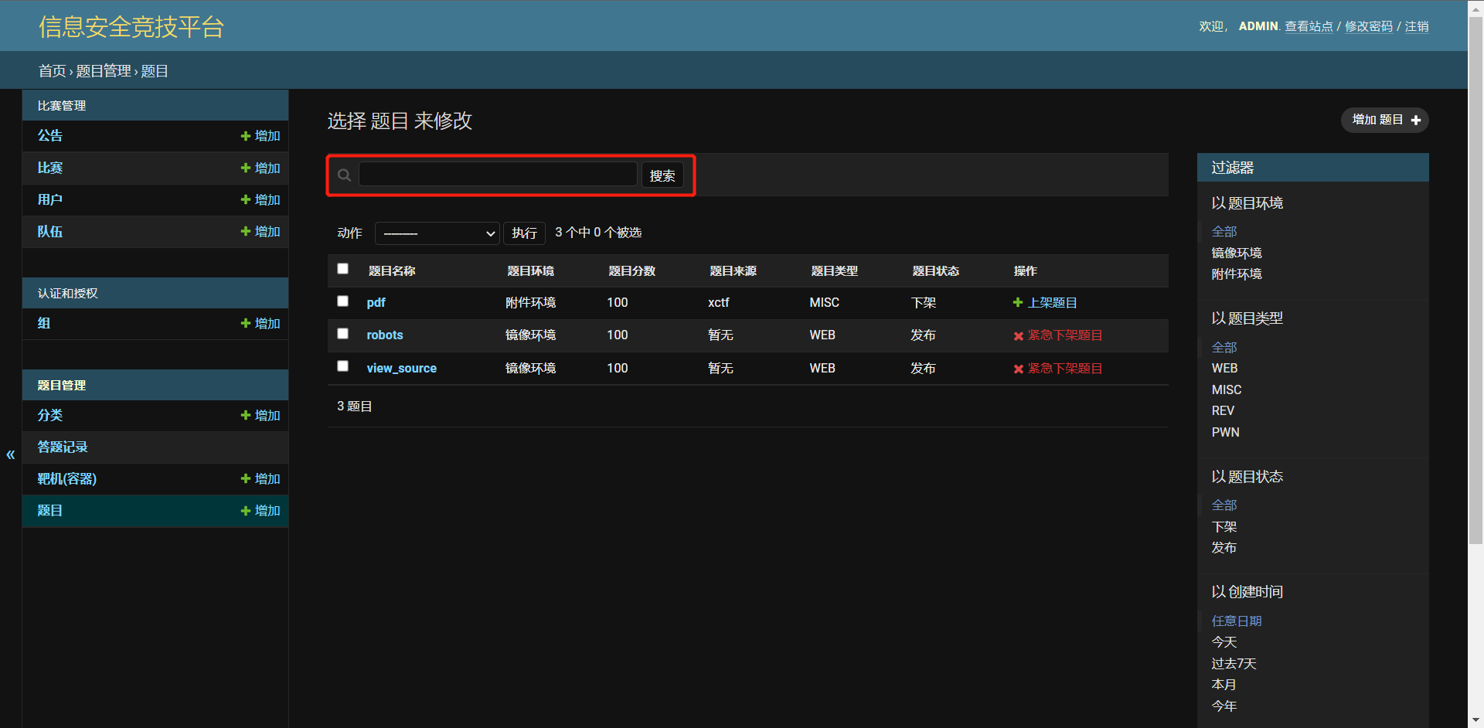This screenshot has width=1484, height=728.
Task: Filter challenge status by 发布
Action: click(x=1224, y=547)
